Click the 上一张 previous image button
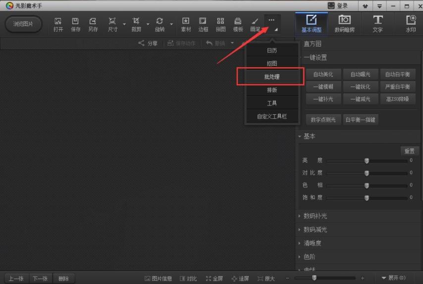 (16, 279)
